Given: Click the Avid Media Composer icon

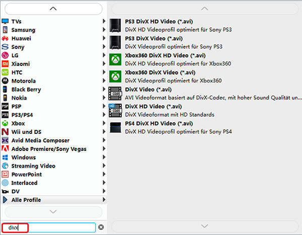Looking at the screenshot, I should coord(5,140).
